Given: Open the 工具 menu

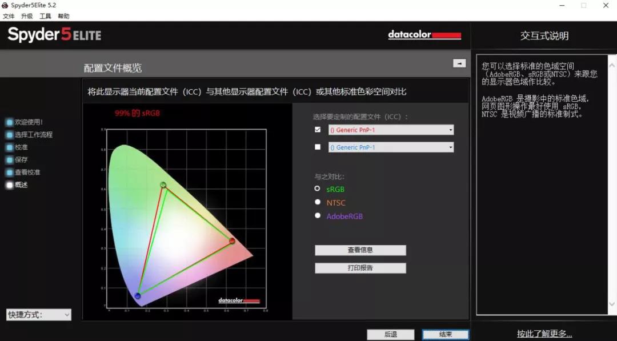Looking at the screenshot, I should coord(45,16).
